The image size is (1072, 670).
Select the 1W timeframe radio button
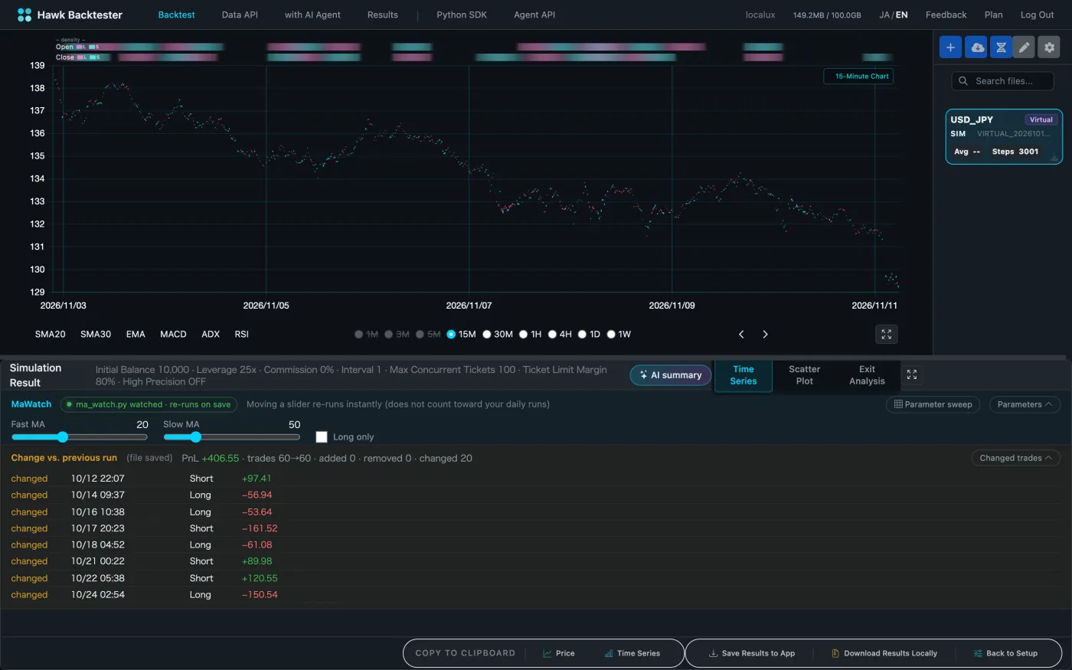tap(611, 335)
